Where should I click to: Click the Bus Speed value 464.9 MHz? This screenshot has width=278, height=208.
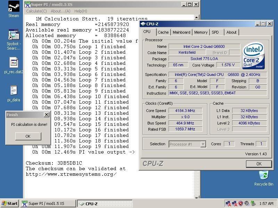click(x=185, y=123)
